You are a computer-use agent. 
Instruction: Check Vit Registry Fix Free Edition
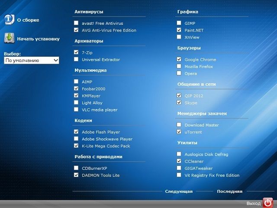point(179,175)
